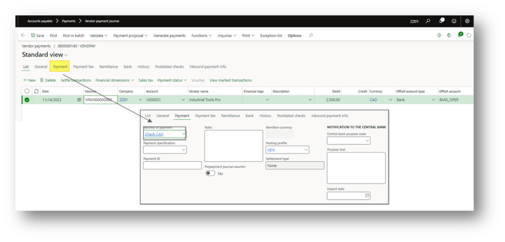This screenshot has height=242, width=505.
Task: Open the search icon in the top bar
Action: coord(428,21)
